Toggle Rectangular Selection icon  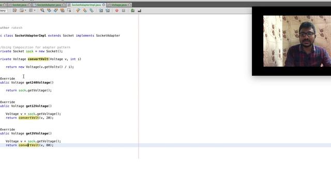click(69, 10)
